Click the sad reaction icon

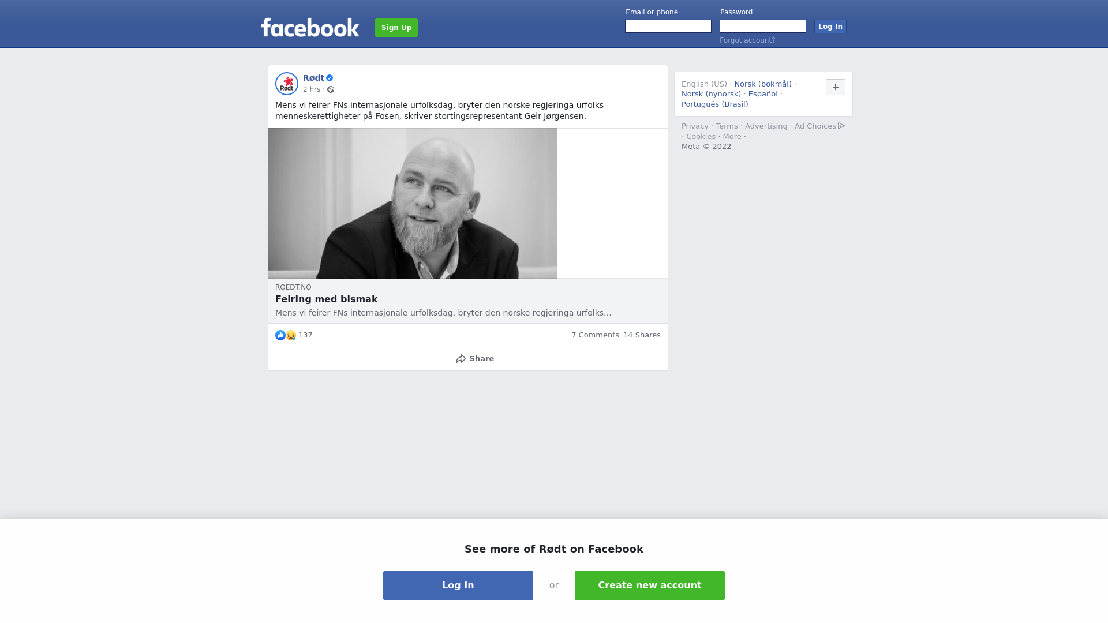point(291,335)
